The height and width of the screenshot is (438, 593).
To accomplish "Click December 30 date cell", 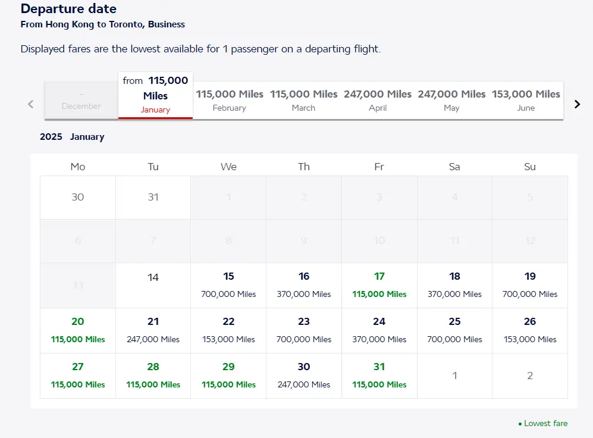I will 78,198.
